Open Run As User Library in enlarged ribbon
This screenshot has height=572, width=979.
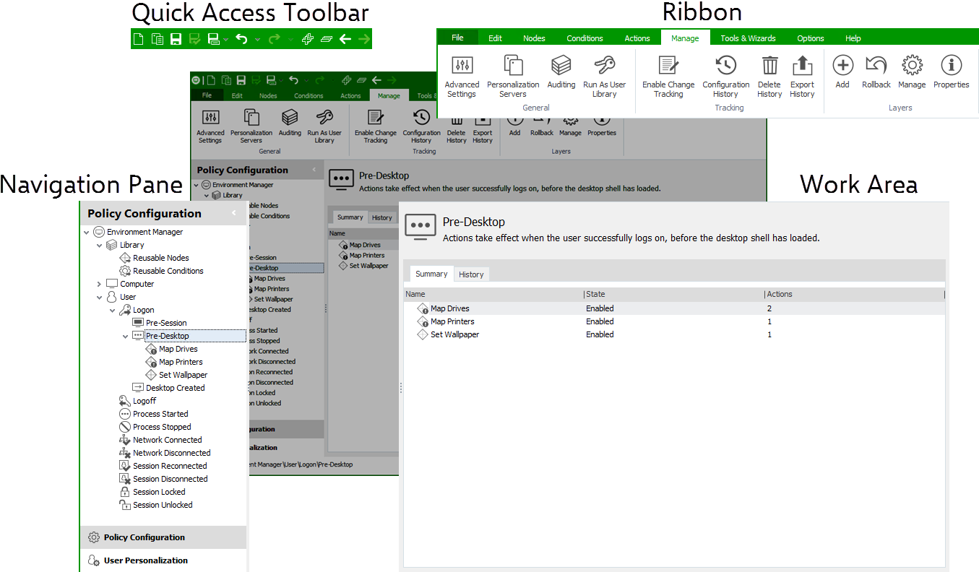click(x=605, y=77)
